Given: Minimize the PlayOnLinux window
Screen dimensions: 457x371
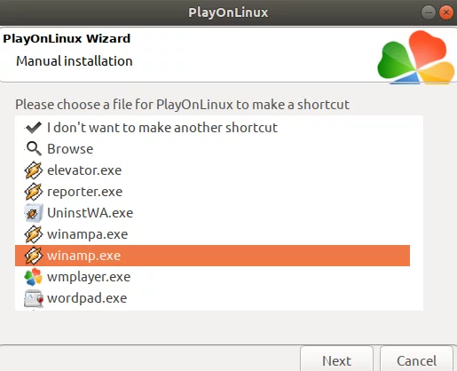Looking at the screenshot, I should pos(428,12).
